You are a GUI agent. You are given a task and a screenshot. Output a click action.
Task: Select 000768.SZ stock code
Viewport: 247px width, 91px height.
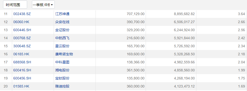pyautogui.click(x=22, y=38)
